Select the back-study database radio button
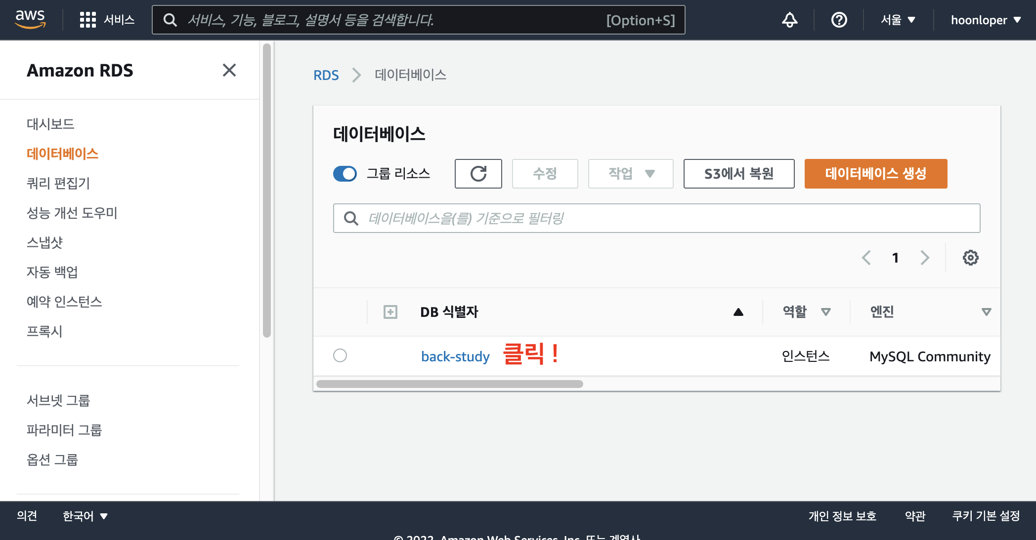The width and height of the screenshot is (1036, 540). pyautogui.click(x=340, y=355)
